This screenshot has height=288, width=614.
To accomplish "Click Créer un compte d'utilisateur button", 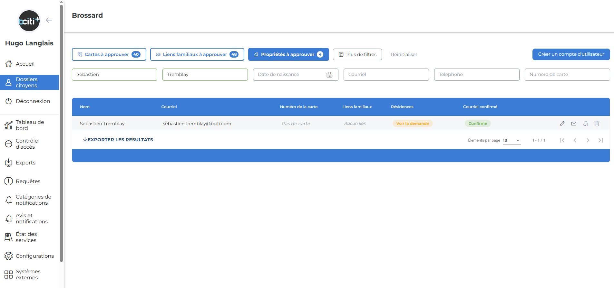I will click(x=571, y=54).
